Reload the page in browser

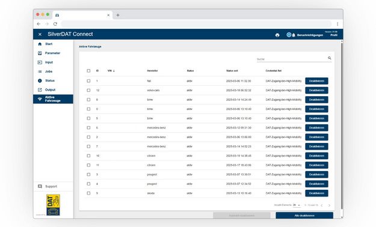tap(55, 24)
